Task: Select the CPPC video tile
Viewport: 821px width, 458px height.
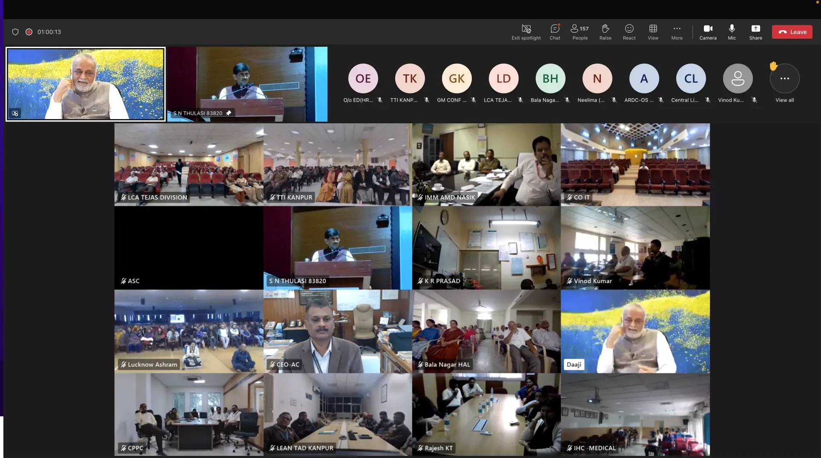Action: pos(189,415)
